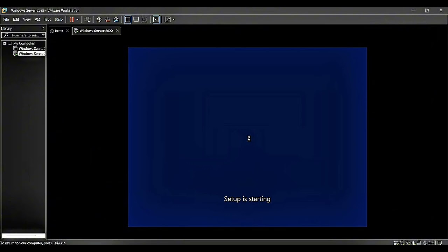Close the Home tab

68,31
